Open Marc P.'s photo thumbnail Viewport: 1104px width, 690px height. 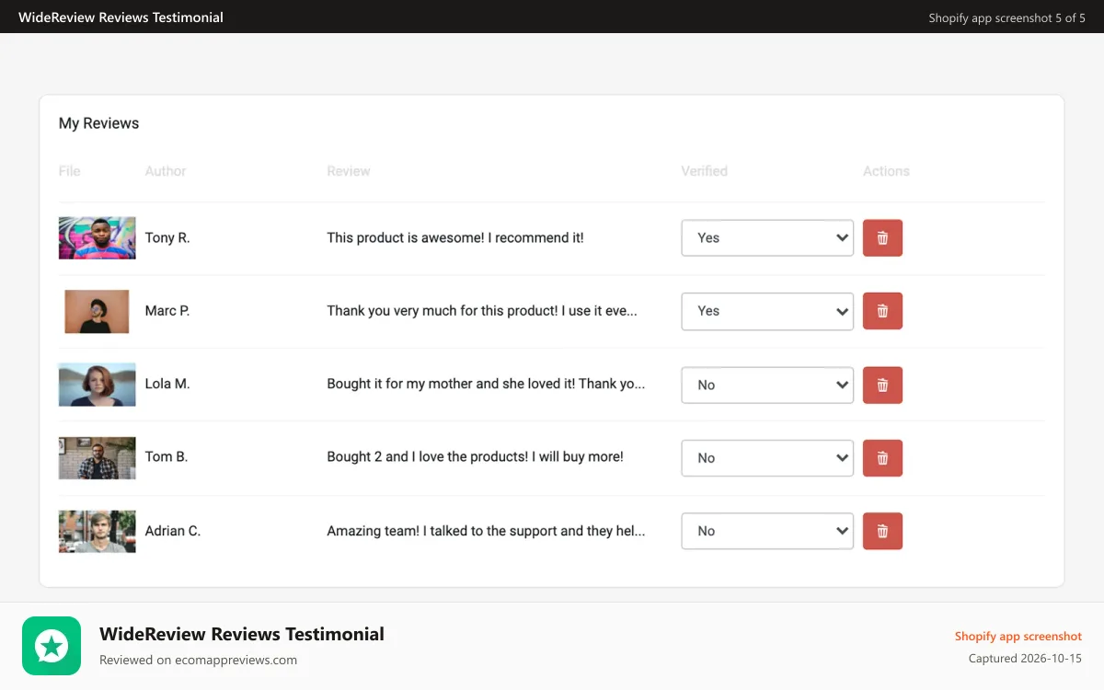coord(97,311)
